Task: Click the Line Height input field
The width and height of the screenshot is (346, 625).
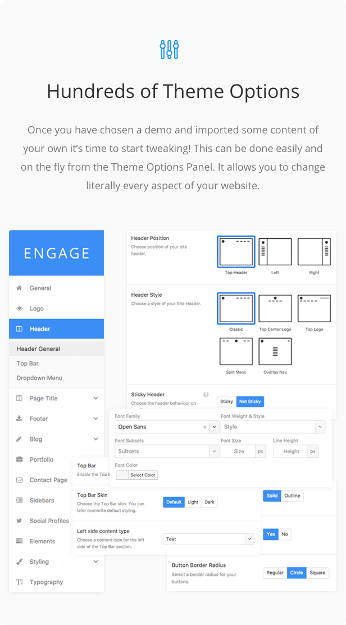Action: tap(291, 452)
